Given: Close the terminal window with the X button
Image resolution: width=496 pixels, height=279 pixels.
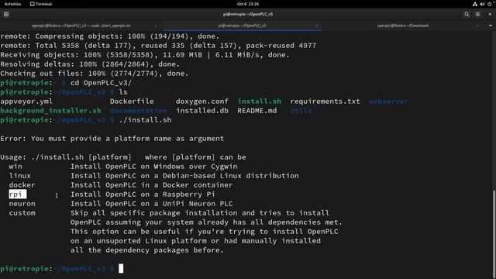Looking at the screenshot, I should pyautogui.click(x=490, y=14).
